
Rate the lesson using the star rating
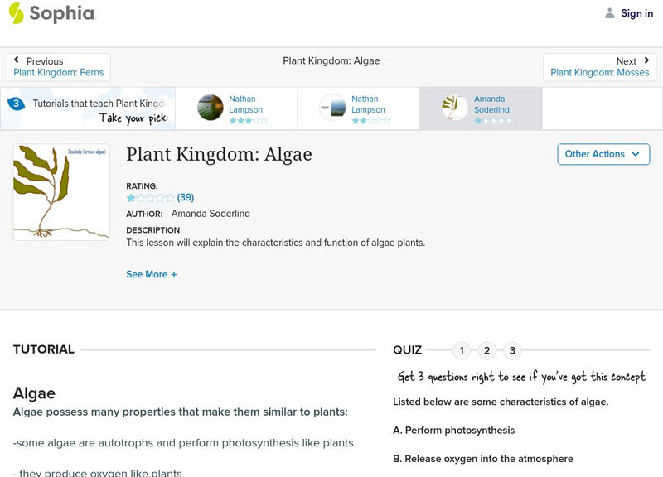pyautogui.click(x=148, y=198)
